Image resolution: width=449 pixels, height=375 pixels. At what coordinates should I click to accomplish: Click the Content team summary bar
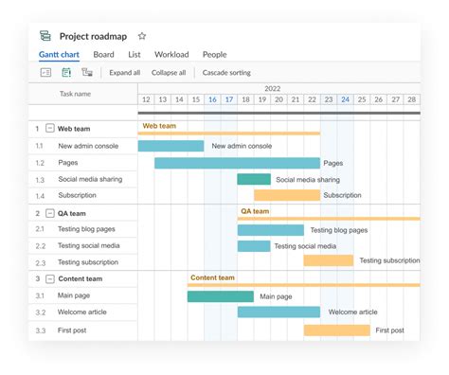click(x=304, y=285)
